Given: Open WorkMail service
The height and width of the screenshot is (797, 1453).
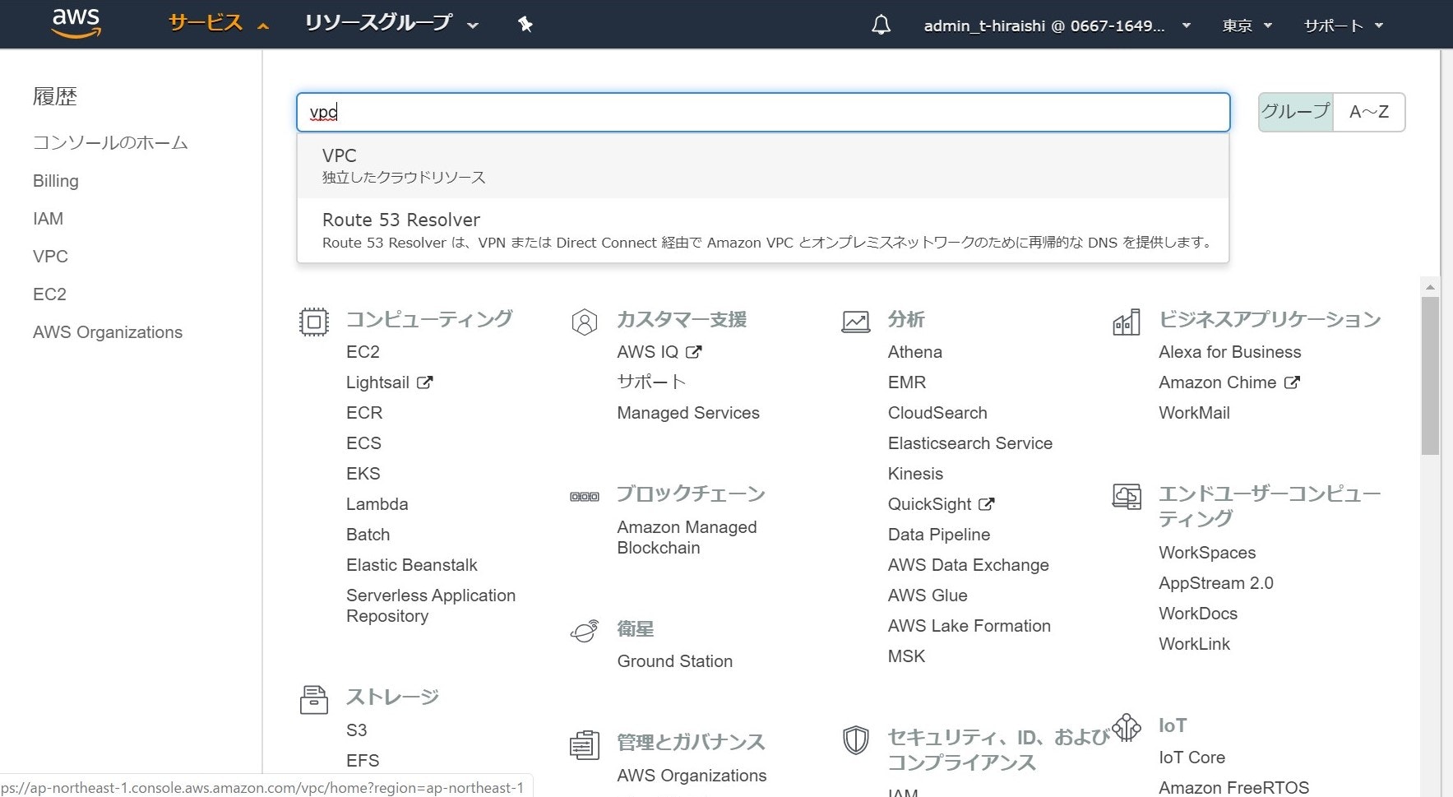Looking at the screenshot, I should (x=1195, y=413).
